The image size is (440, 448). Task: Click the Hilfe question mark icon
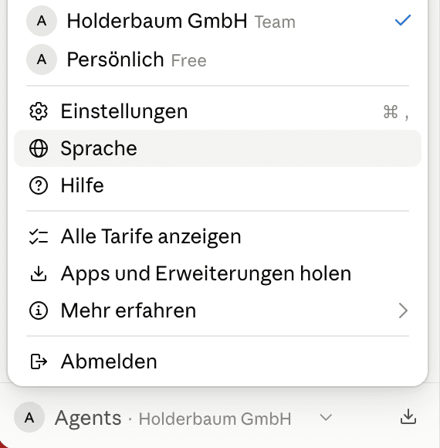pos(39,185)
